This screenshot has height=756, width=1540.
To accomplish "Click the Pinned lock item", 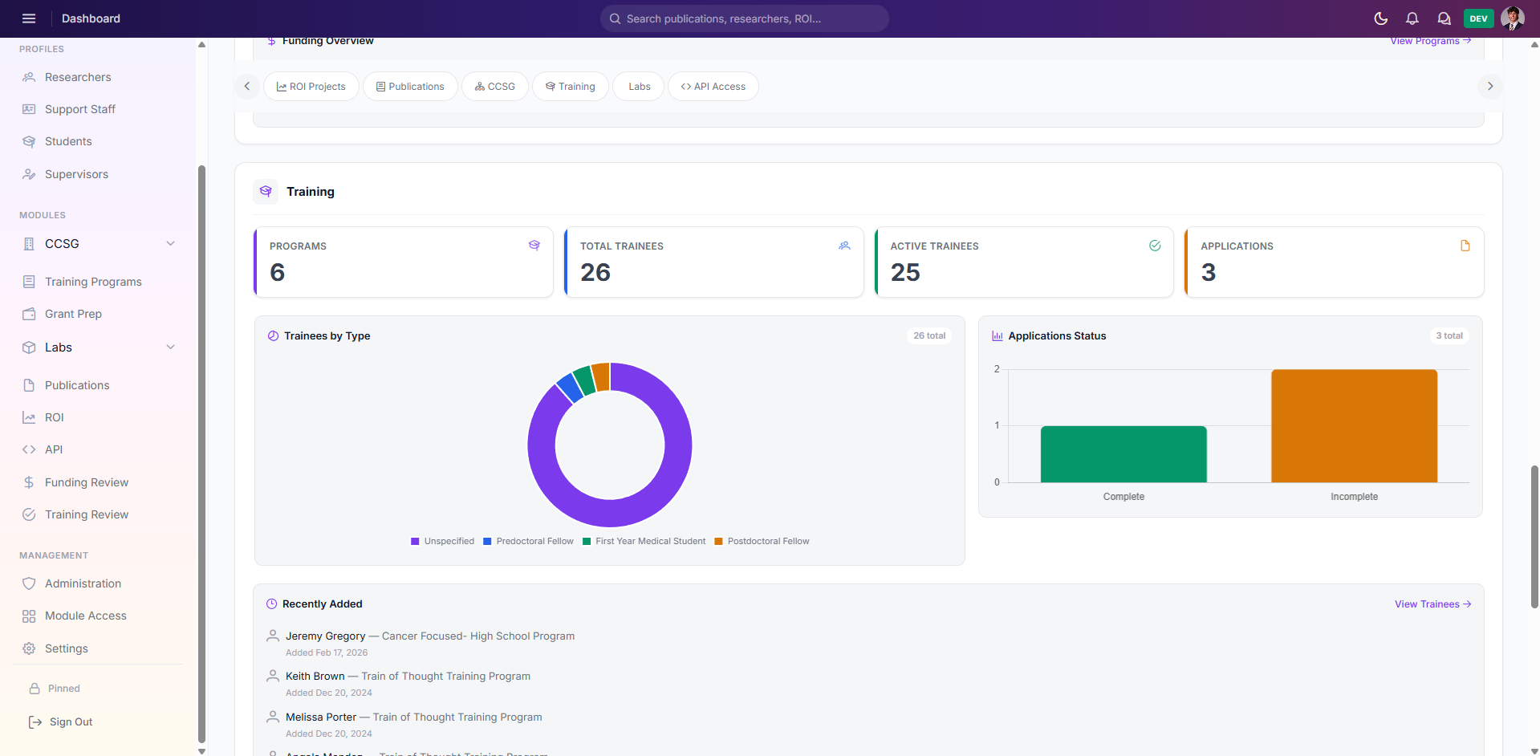I will pos(55,689).
